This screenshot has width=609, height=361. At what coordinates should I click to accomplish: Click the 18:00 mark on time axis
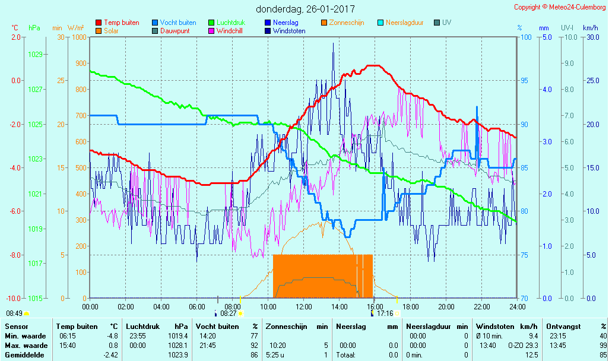click(x=411, y=306)
